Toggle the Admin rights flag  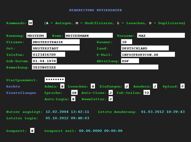pos(62,86)
